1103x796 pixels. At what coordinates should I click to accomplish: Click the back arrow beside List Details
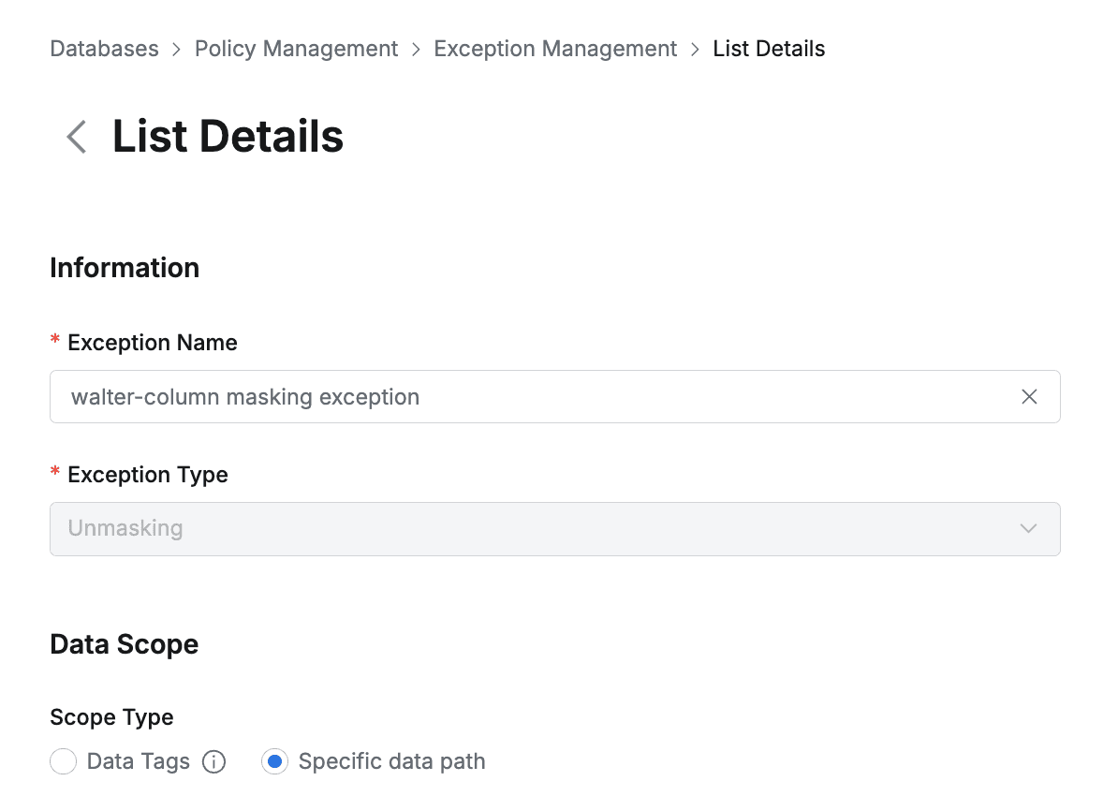[x=77, y=137]
